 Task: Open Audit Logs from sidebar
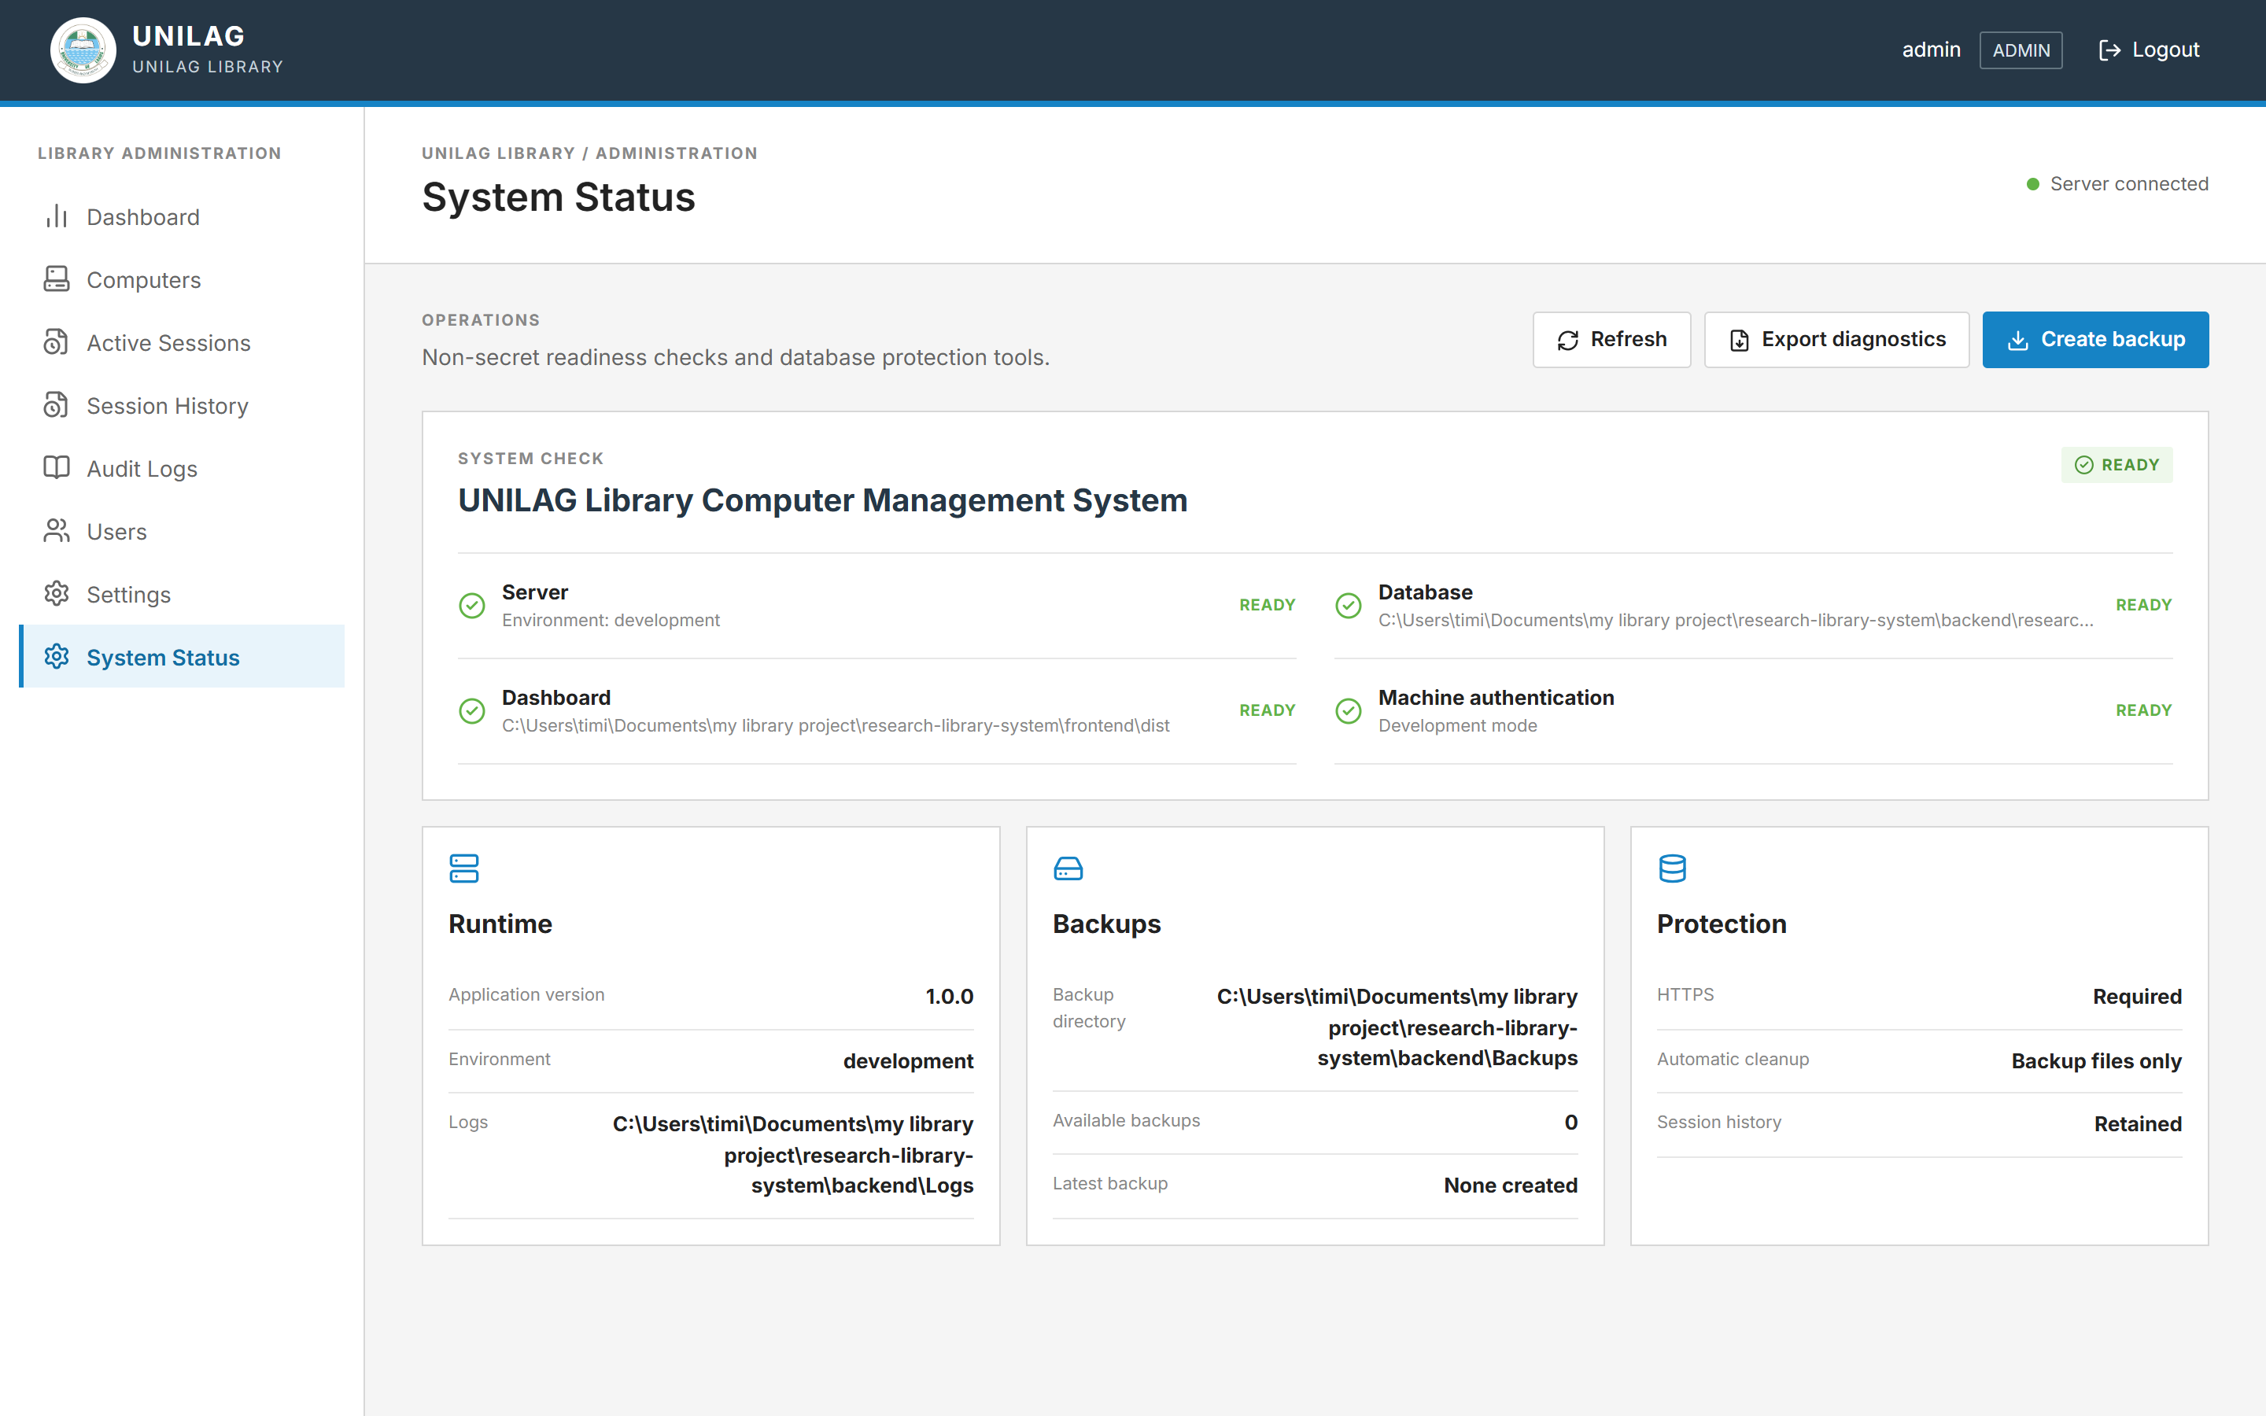point(182,468)
